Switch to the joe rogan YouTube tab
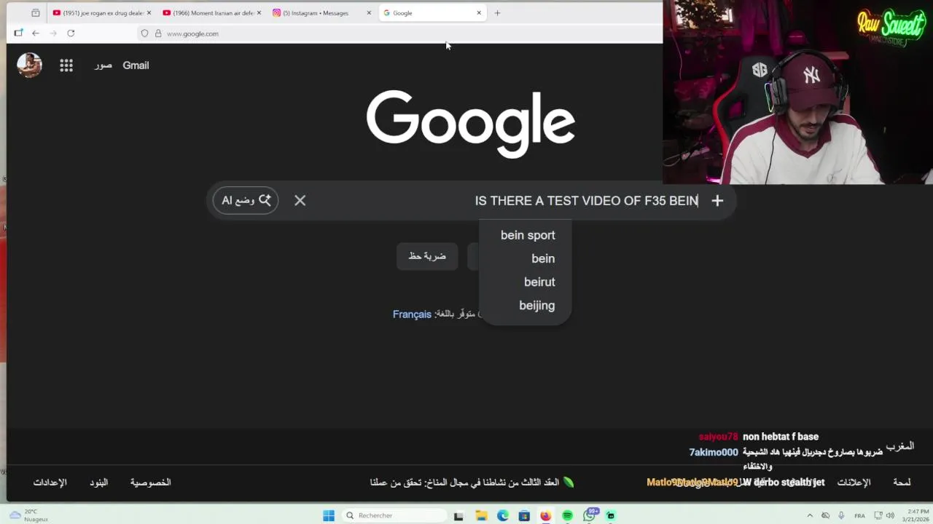 (101, 12)
